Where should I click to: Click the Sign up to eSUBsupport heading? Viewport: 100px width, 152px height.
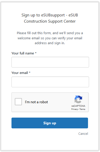pyautogui.click(x=50, y=15)
